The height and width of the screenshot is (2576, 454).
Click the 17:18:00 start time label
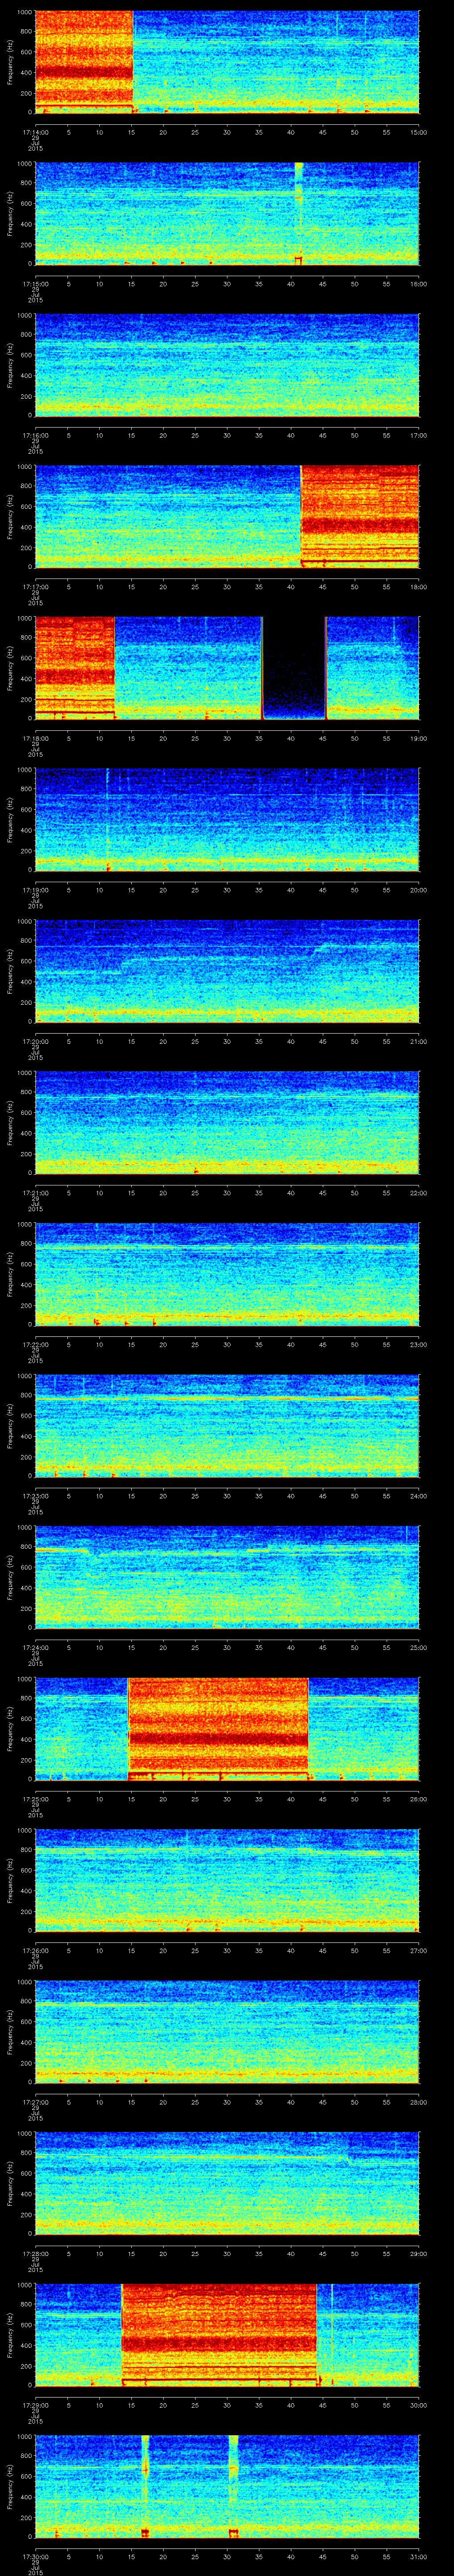point(35,738)
